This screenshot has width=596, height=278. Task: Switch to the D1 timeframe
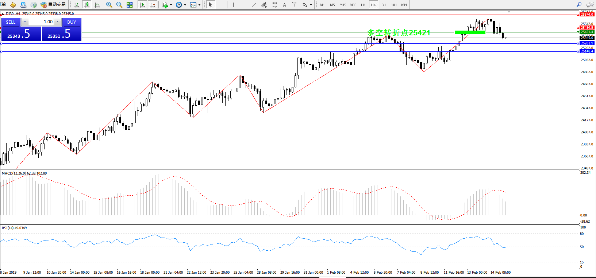coord(384,5)
